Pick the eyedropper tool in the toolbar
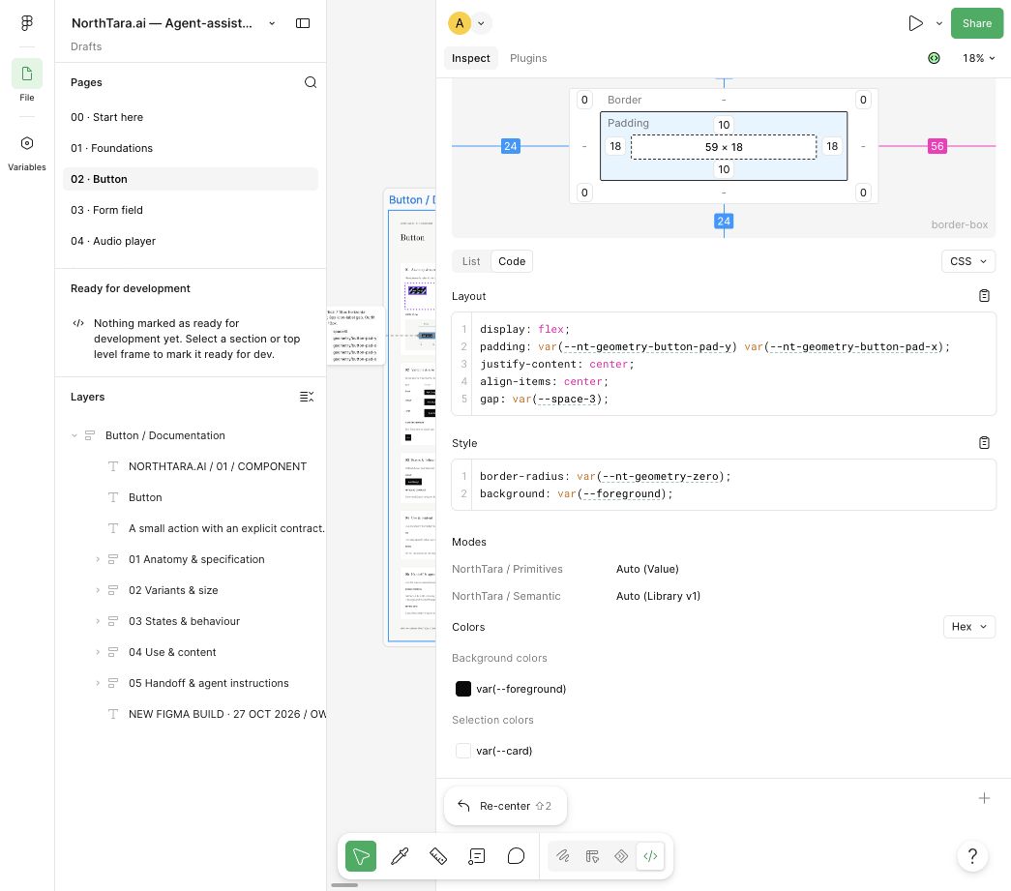The image size is (1011, 891). [x=400, y=856]
